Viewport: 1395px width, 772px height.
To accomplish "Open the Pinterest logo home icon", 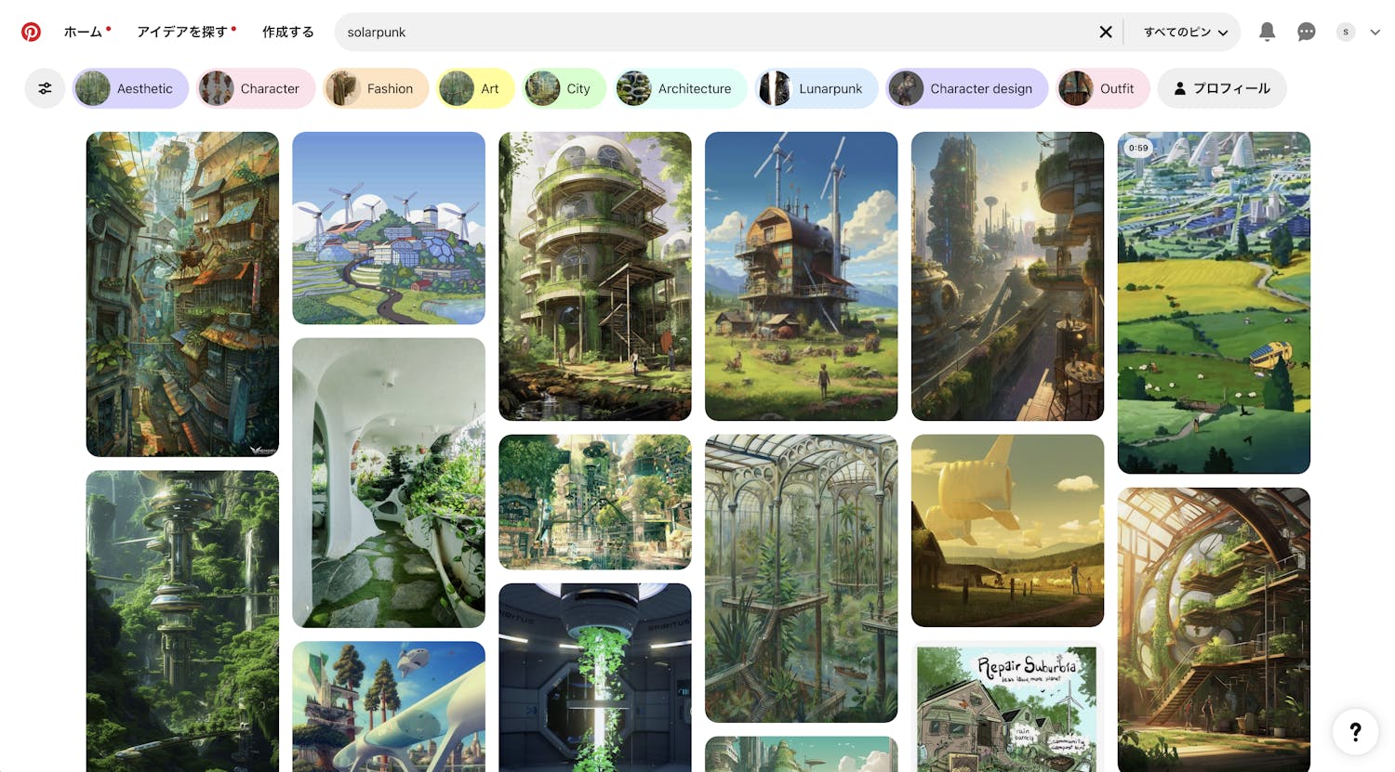I will tap(31, 32).
